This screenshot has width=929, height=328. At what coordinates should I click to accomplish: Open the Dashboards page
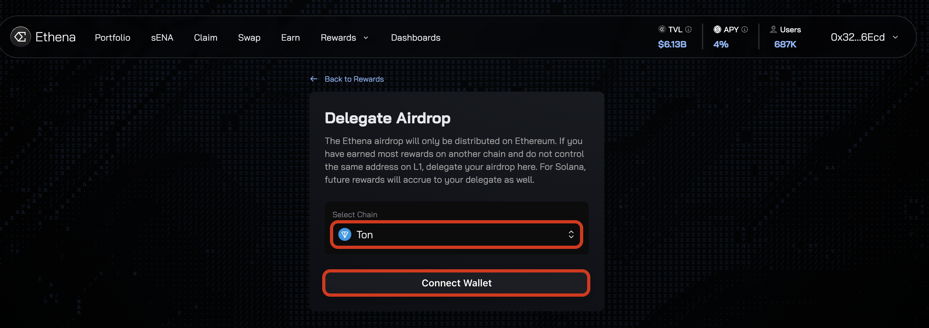tap(415, 37)
